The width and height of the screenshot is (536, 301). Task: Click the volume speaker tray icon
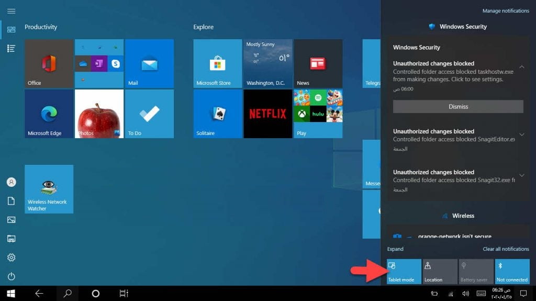[465, 294]
